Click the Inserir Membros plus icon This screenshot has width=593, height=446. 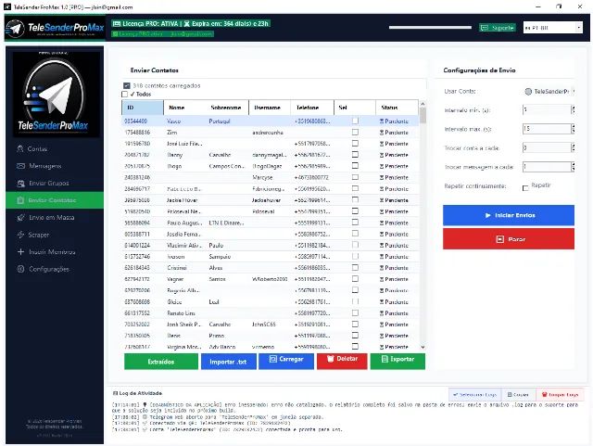20,252
